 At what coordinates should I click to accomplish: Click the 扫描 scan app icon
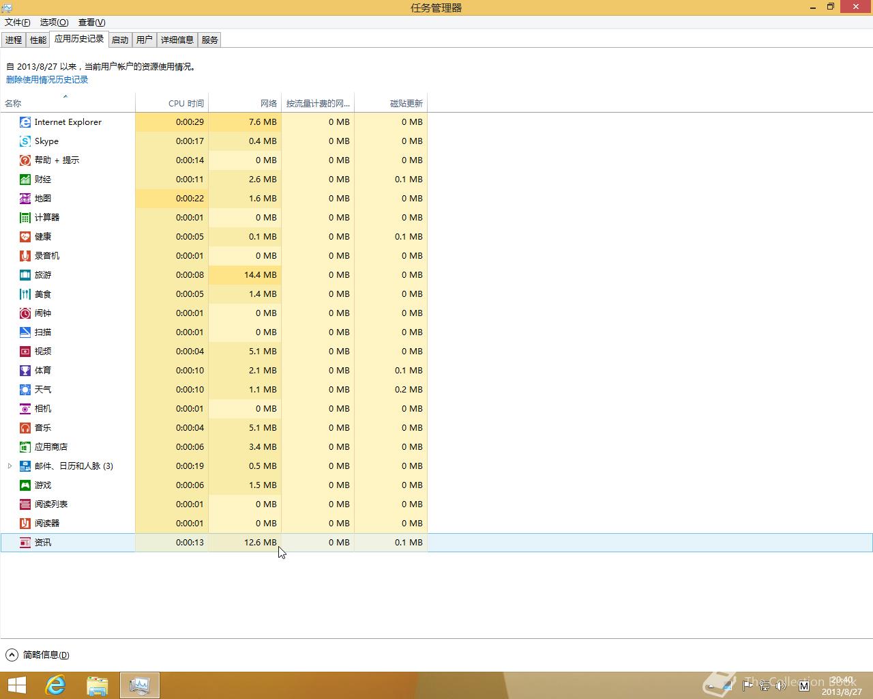pyautogui.click(x=25, y=332)
